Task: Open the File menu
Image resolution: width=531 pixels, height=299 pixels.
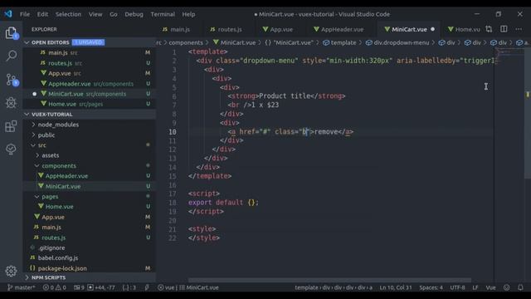Action: [x=25, y=14]
